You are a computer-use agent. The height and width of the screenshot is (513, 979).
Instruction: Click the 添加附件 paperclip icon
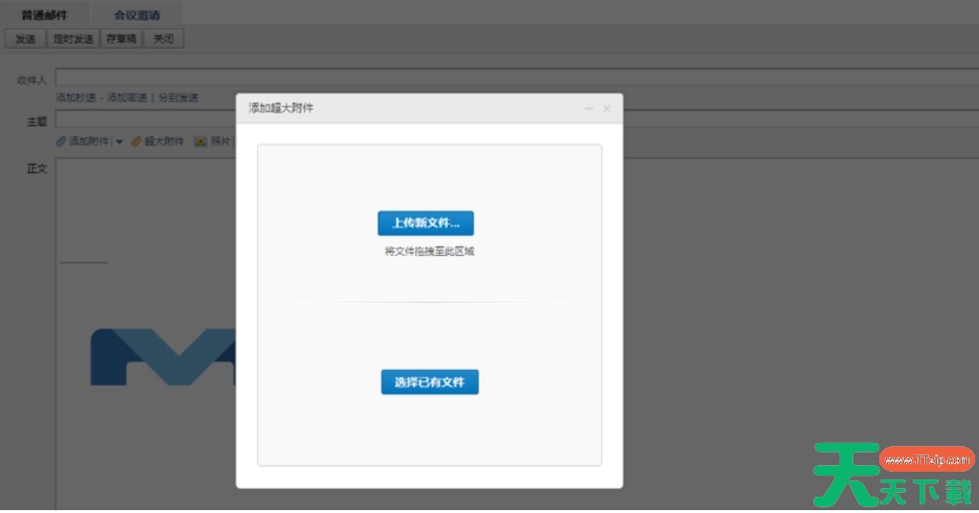tap(61, 142)
